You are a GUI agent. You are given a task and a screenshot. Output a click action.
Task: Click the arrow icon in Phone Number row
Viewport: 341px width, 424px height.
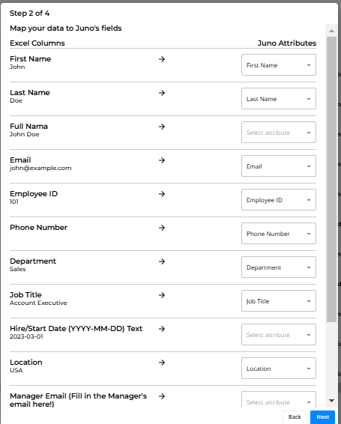click(162, 228)
